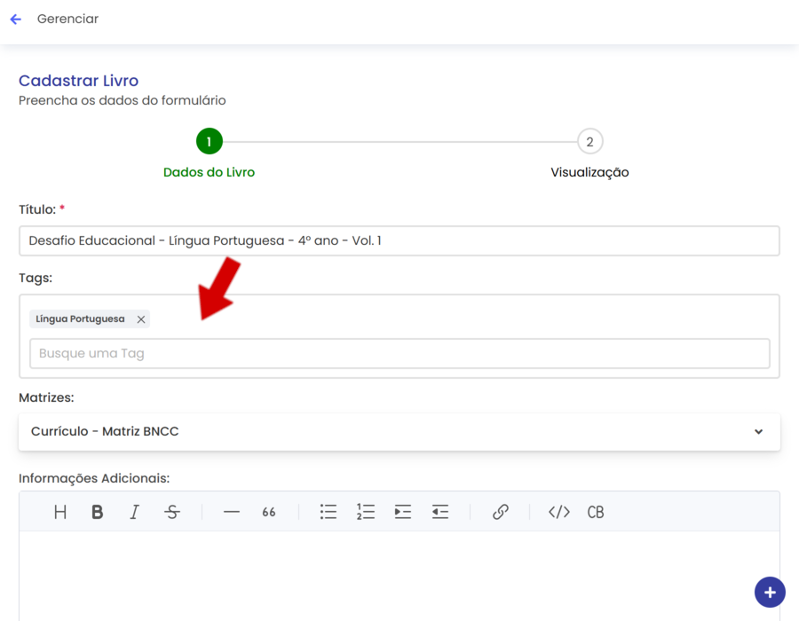Insert inline code with code icon

click(559, 512)
